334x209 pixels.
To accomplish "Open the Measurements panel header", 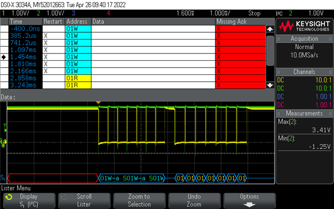I will coord(304,113).
